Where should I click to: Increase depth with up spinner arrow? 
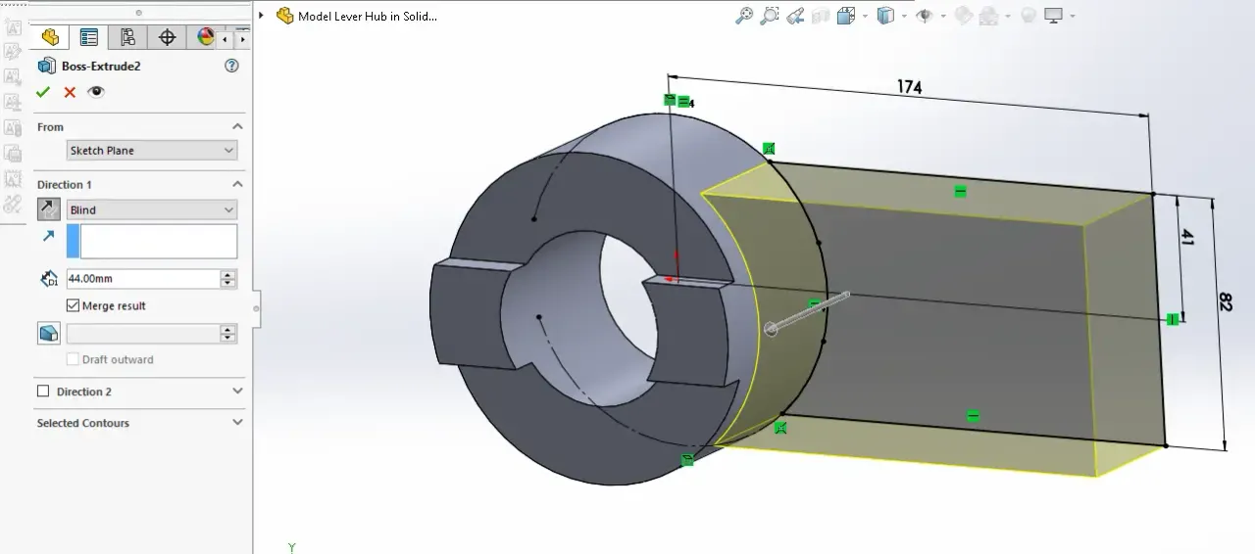(x=228, y=274)
